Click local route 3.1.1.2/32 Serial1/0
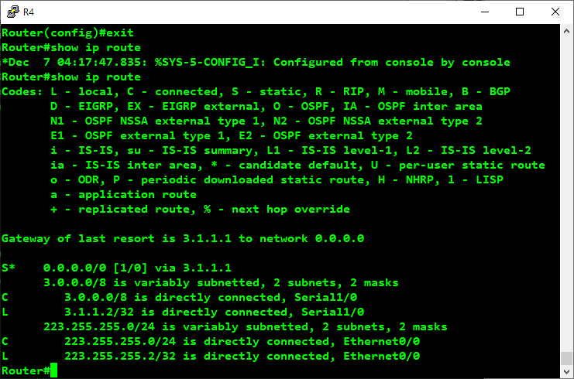This screenshot has width=574, height=379. coord(183,312)
